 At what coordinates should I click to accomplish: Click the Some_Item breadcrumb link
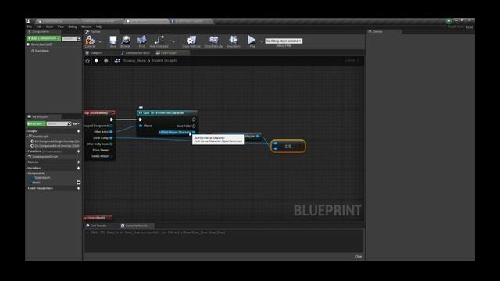pyautogui.click(x=134, y=61)
